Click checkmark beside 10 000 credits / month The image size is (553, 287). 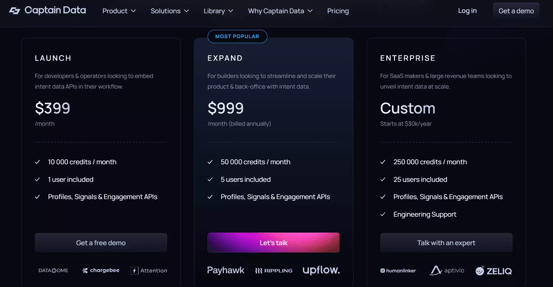pos(38,162)
